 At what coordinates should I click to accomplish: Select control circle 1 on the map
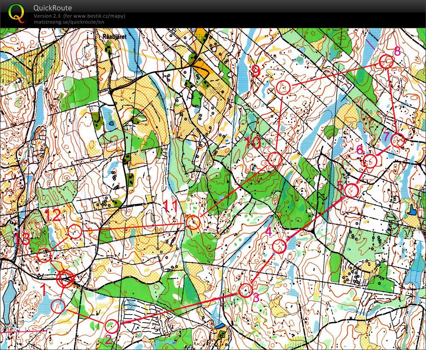(x=58, y=306)
